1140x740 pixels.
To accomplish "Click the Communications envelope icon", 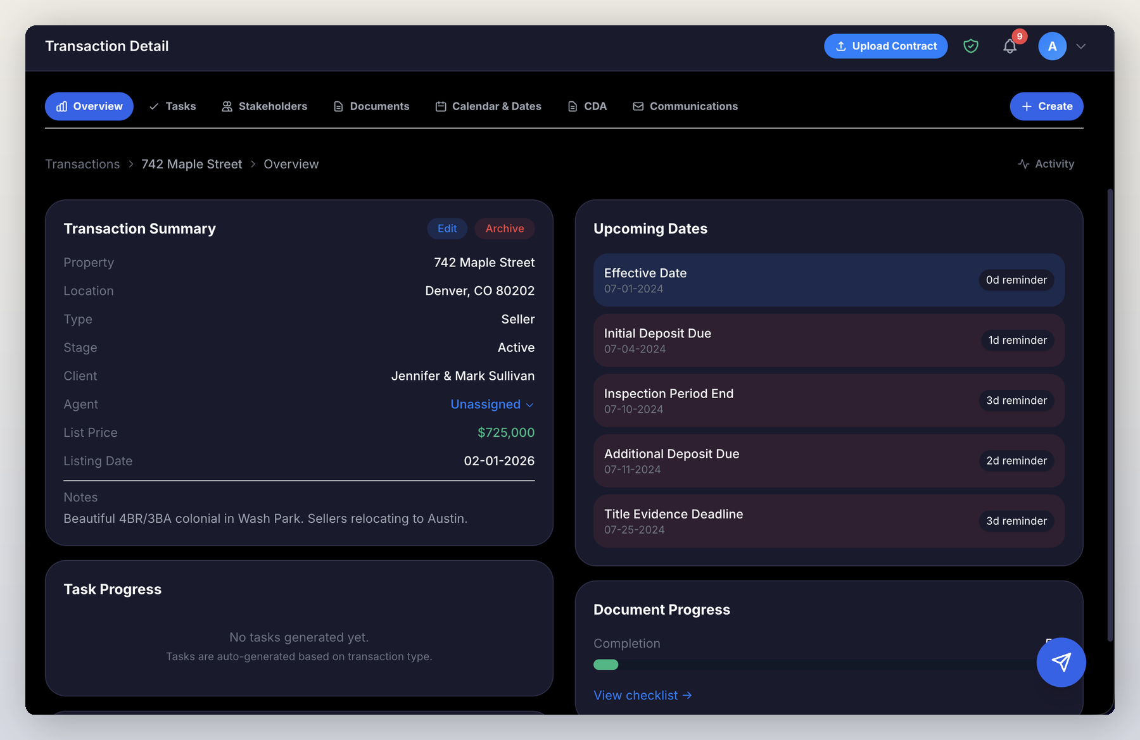I will 638,106.
